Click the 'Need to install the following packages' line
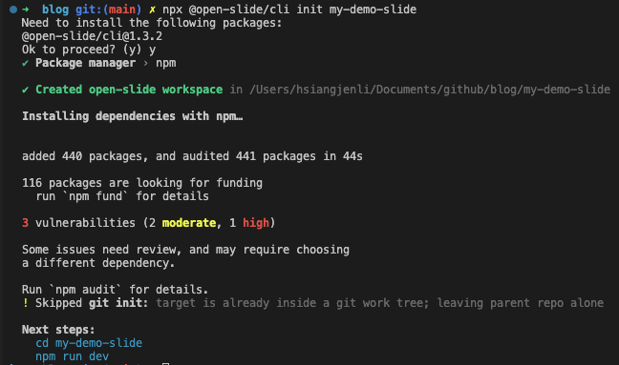The width and height of the screenshot is (619, 365). 152,23
